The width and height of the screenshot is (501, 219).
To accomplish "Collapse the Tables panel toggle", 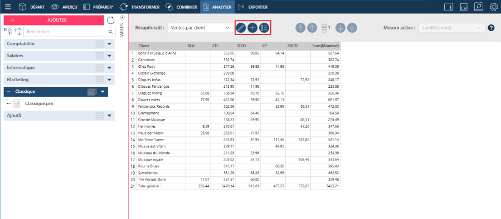I will (x=122, y=18).
